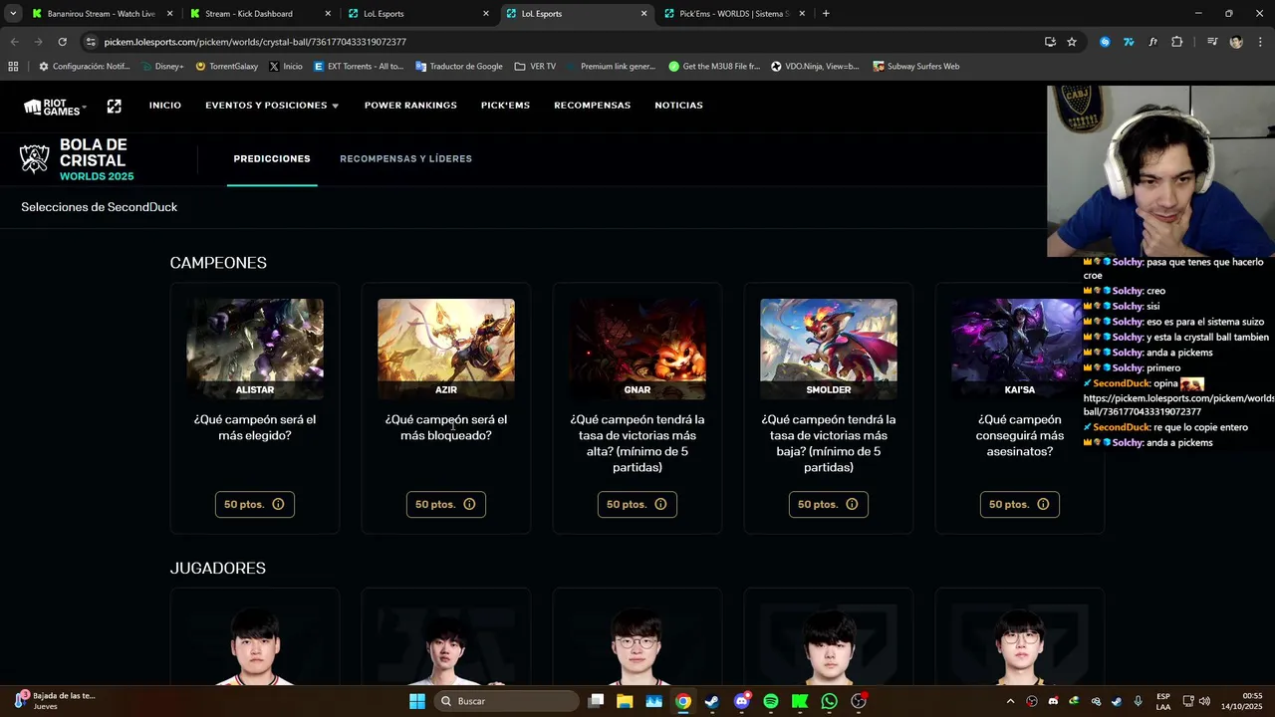Open the Windows Start menu
The width and height of the screenshot is (1275, 717).
(x=417, y=701)
